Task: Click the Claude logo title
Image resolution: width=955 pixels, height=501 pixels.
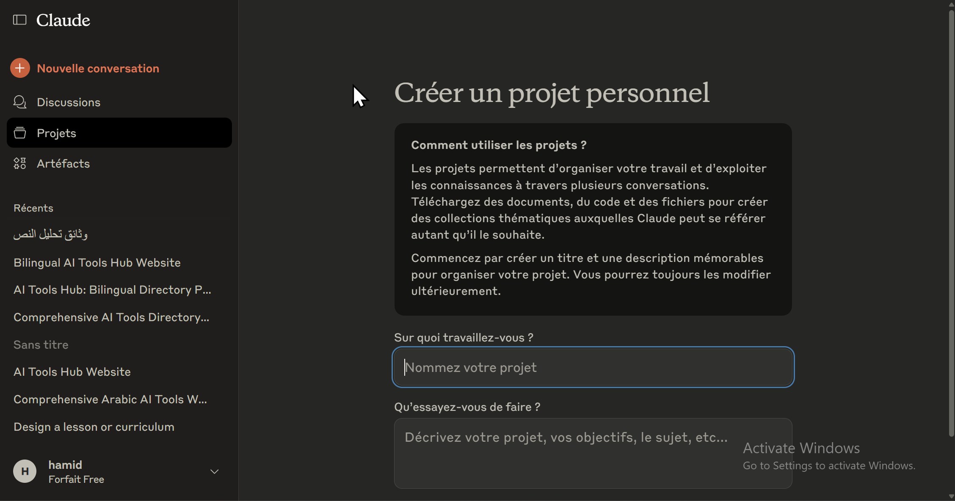Action: [x=63, y=20]
